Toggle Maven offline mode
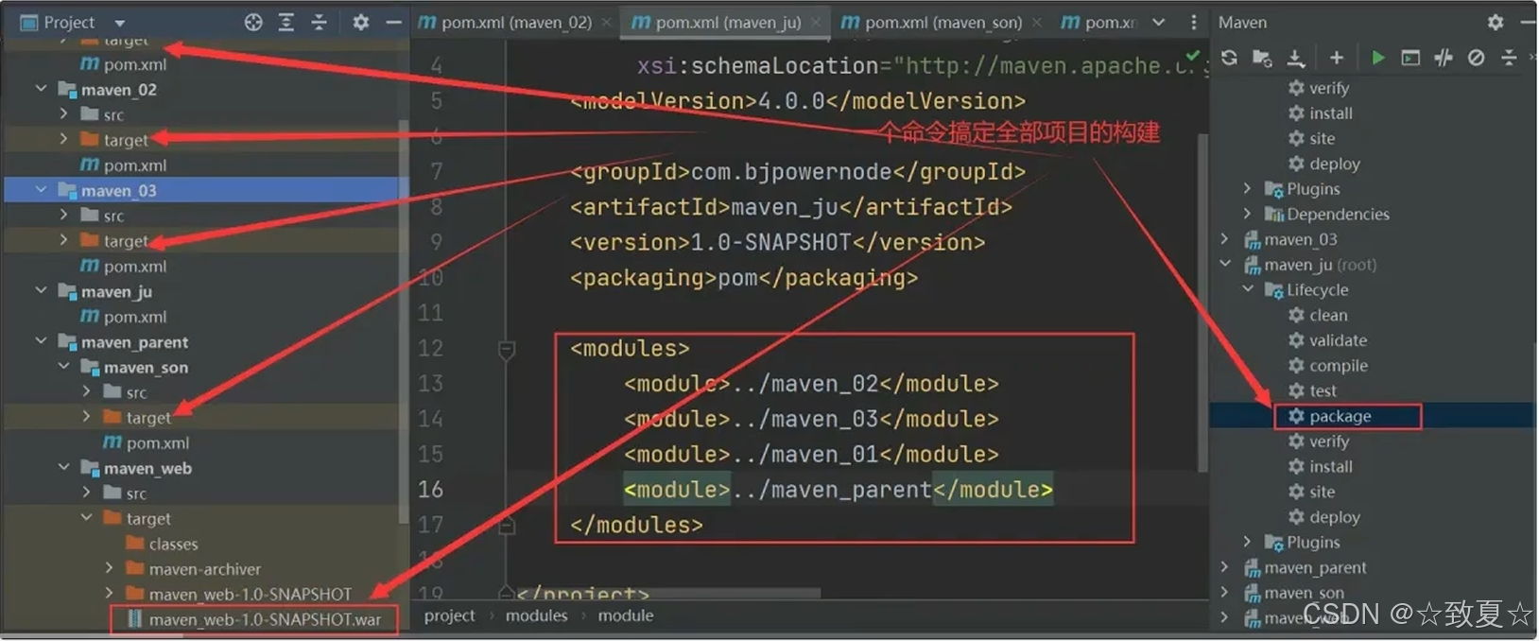1539x641 pixels. click(1444, 58)
